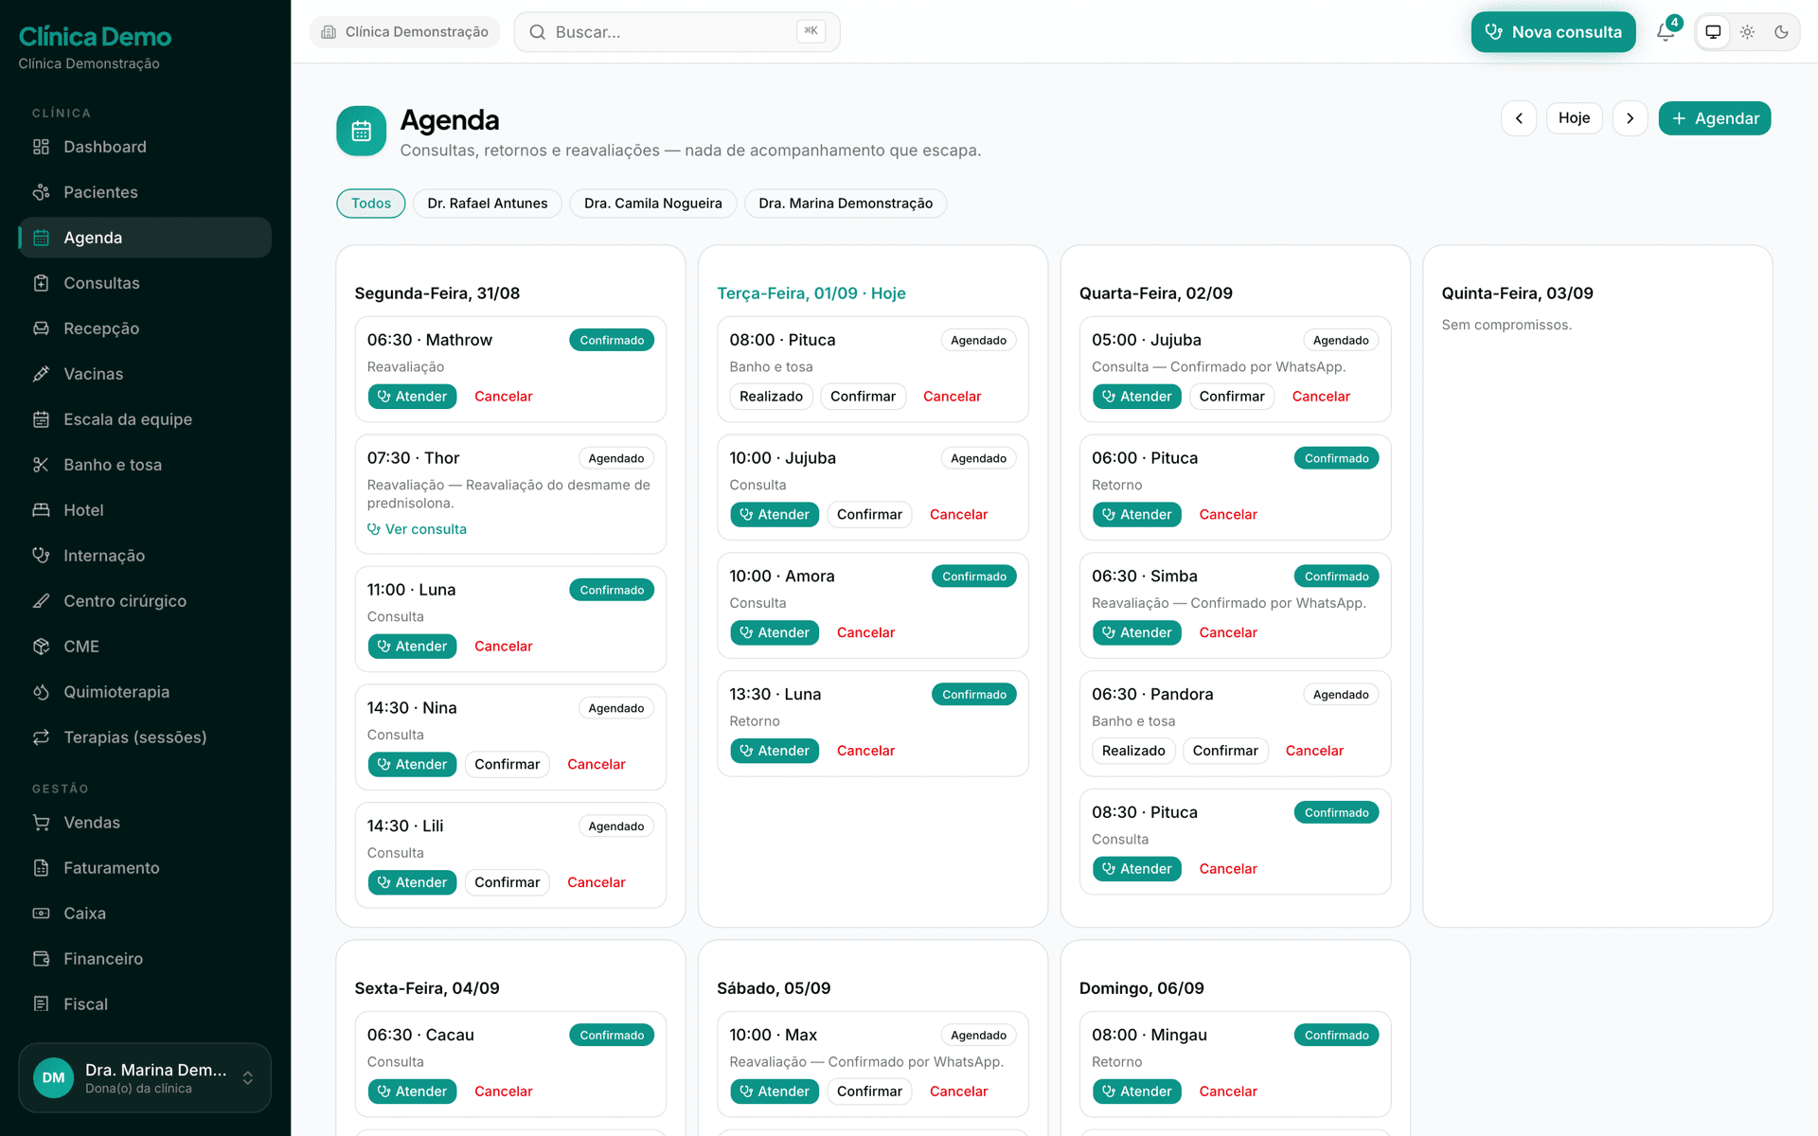Filter agenda by Dra. Marina Demonstração
Viewport: 1818px width, 1136px height.
(846, 204)
